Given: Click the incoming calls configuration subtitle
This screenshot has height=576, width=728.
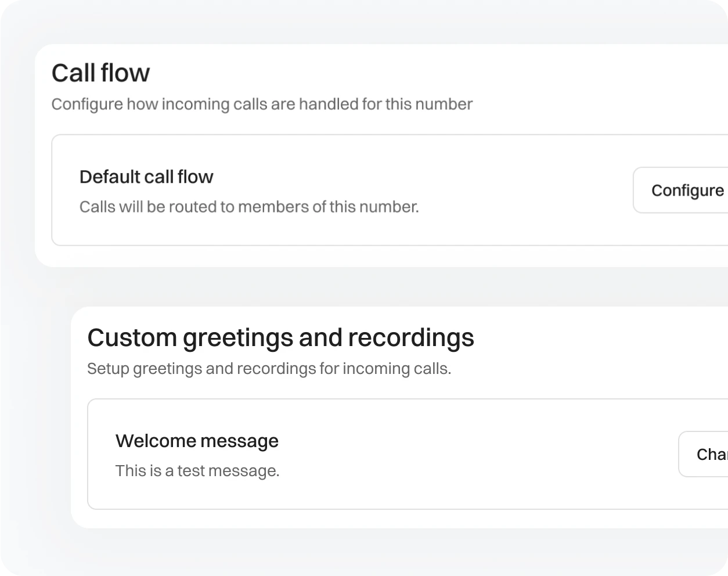Looking at the screenshot, I should coord(262,104).
